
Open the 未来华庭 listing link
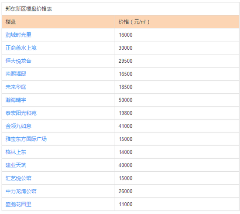coord(16,87)
